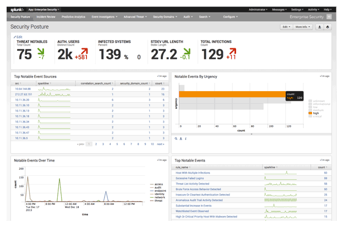Switch to the Incident Review tab
Screen dimensions: 344x228
(46, 17)
